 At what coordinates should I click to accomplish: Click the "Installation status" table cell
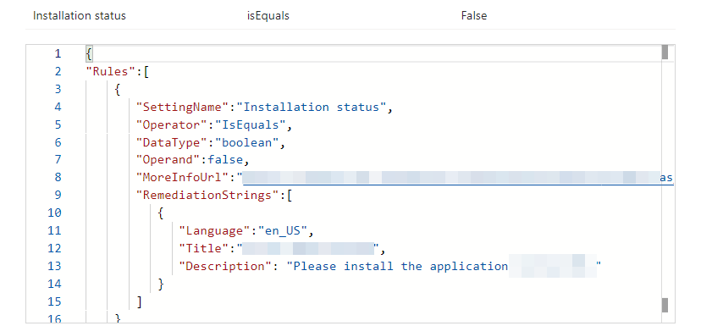click(x=80, y=15)
